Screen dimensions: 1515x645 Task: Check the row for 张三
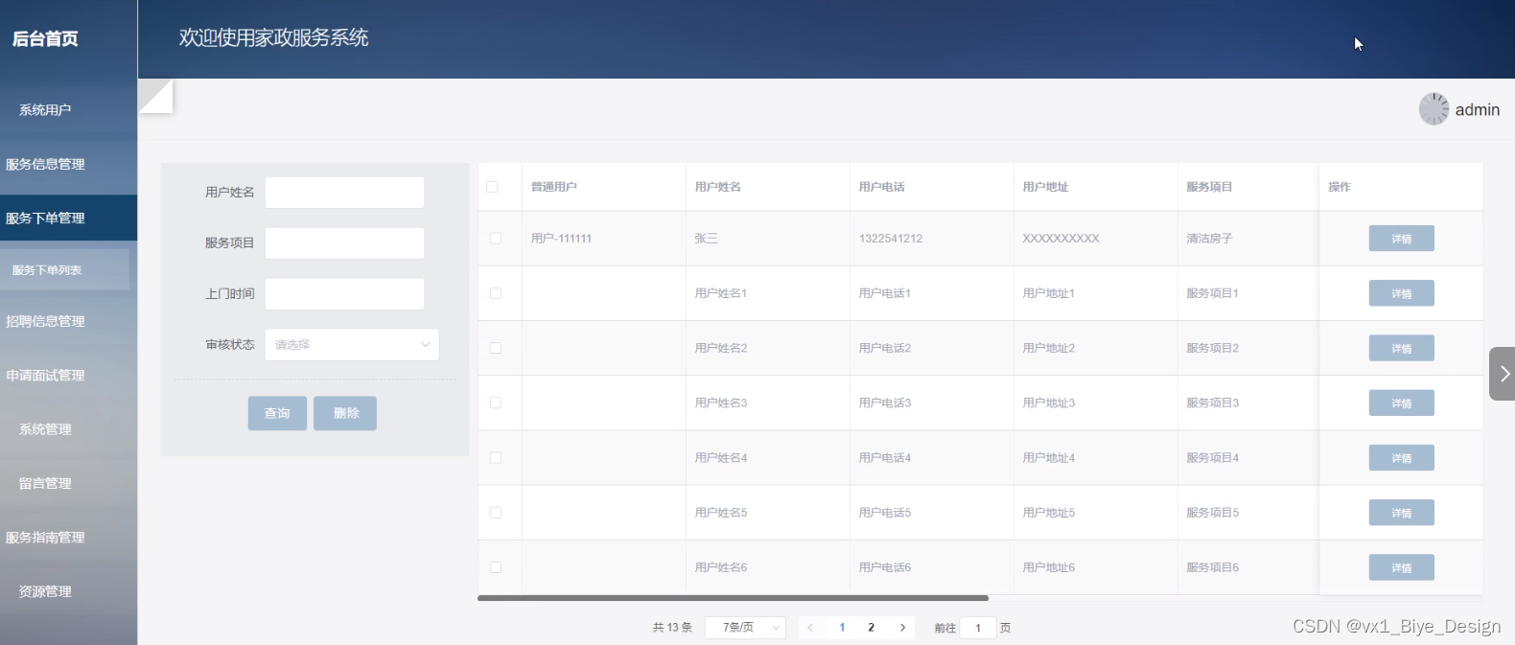[x=496, y=239]
